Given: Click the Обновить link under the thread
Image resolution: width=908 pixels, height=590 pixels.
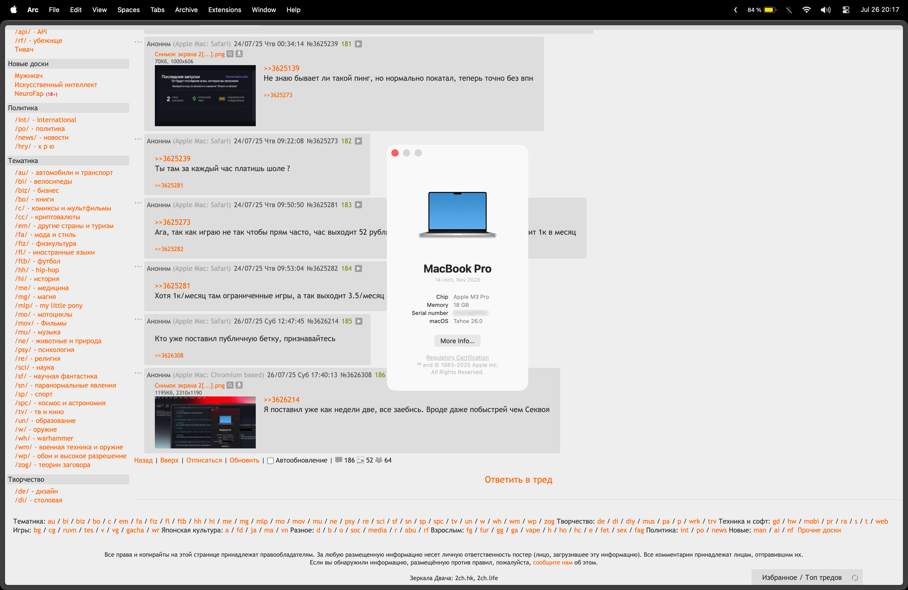Looking at the screenshot, I should [x=244, y=460].
